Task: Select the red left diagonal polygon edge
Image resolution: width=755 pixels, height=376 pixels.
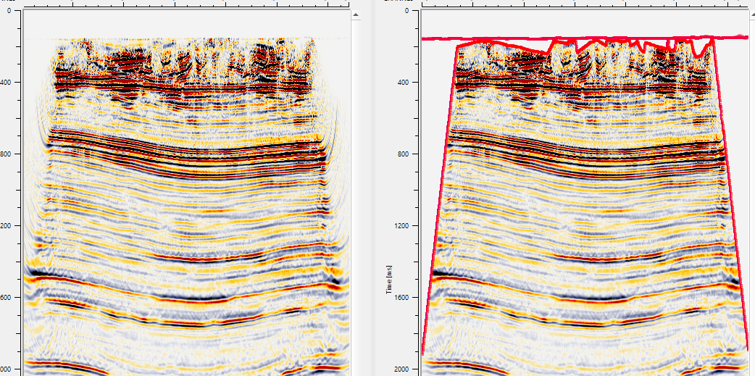Action: 441,196
